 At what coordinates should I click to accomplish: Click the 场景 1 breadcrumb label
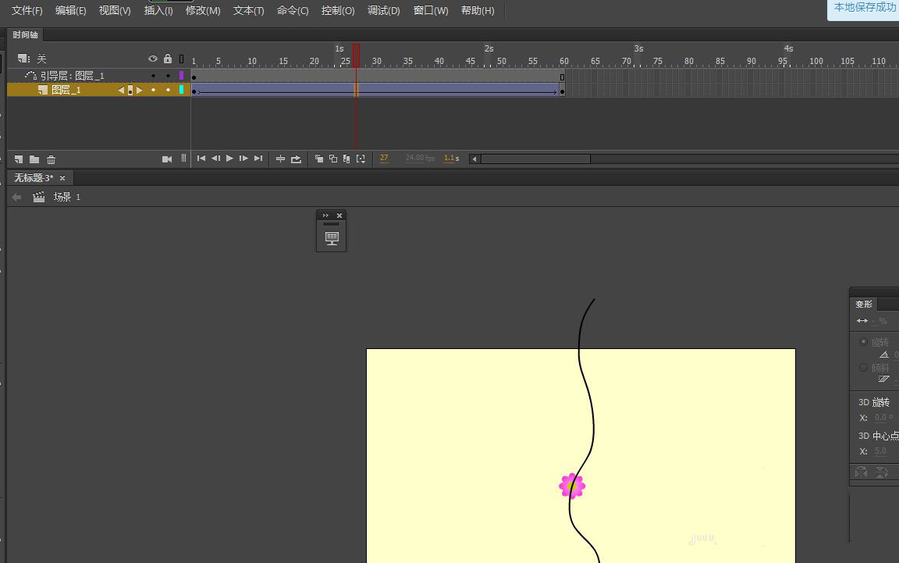click(x=66, y=198)
